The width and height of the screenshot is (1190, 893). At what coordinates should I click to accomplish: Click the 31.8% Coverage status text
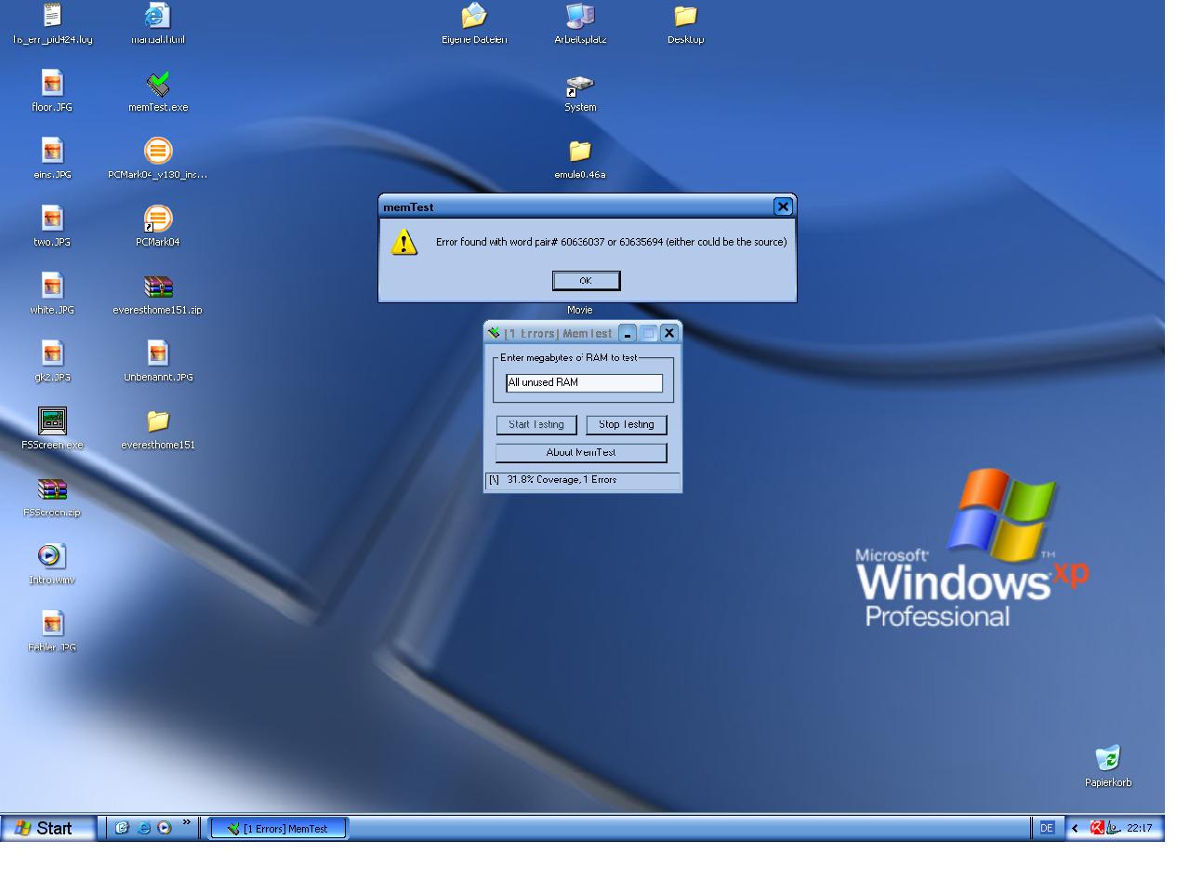point(562,480)
